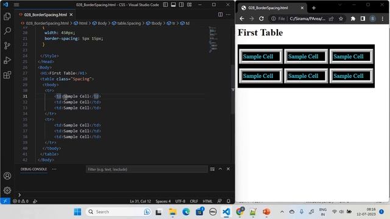
Task: Click the debug console filter input
Action: [146, 169]
